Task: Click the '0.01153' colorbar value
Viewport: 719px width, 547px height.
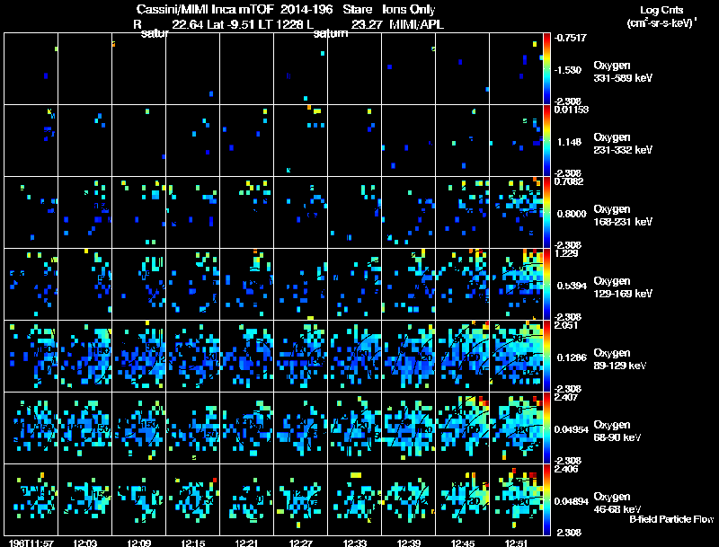Action: pos(572,110)
